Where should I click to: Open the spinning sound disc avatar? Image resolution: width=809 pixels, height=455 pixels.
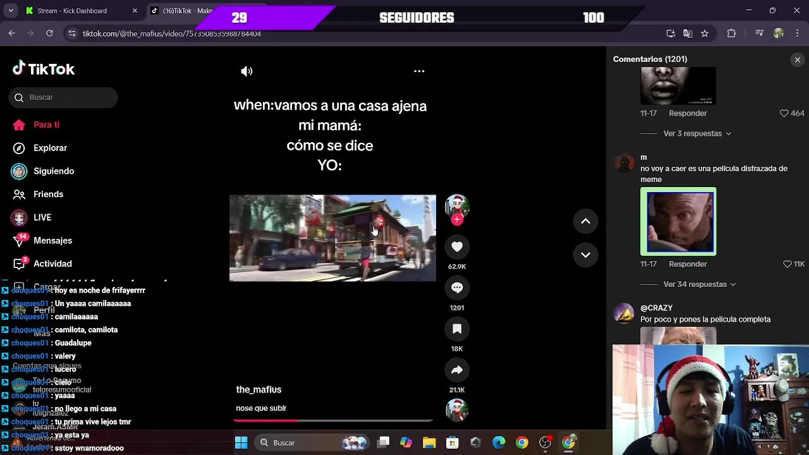click(x=457, y=409)
